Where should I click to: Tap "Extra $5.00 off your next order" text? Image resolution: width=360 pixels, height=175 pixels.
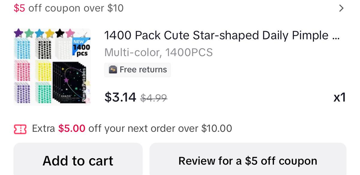coord(132,128)
